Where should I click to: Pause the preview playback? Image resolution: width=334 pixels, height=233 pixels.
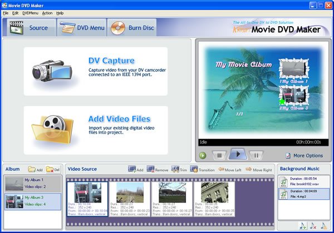point(256,155)
